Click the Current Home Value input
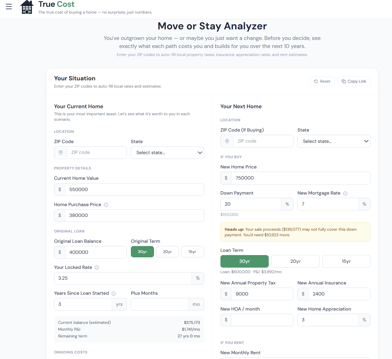 [134, 190]
